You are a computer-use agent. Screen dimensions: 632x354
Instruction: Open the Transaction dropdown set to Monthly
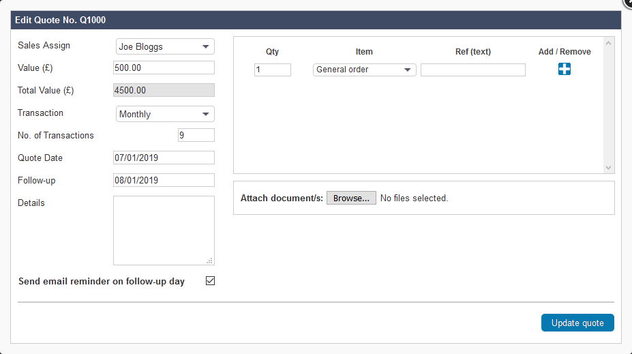click(165, 114)
